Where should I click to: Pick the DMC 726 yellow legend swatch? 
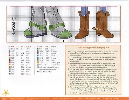tap(10, 65)
